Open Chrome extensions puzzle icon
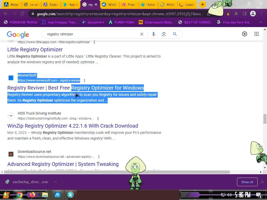The height and width of the screenshot is (200, 267). point(236,14)
